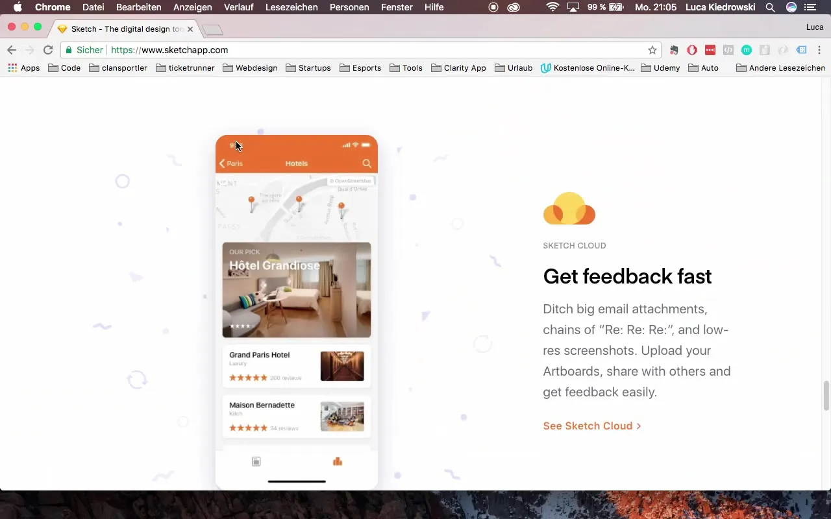Click the Sketch Cloud logo
The image size is (831, 519).
click(569, 209)
